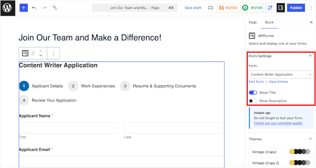Select the Vintage (Copy 2) theme
This screenshot has width=316, height=168.
281,163
